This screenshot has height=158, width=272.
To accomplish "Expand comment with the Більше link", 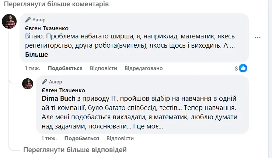I will (x=36, y=55).
